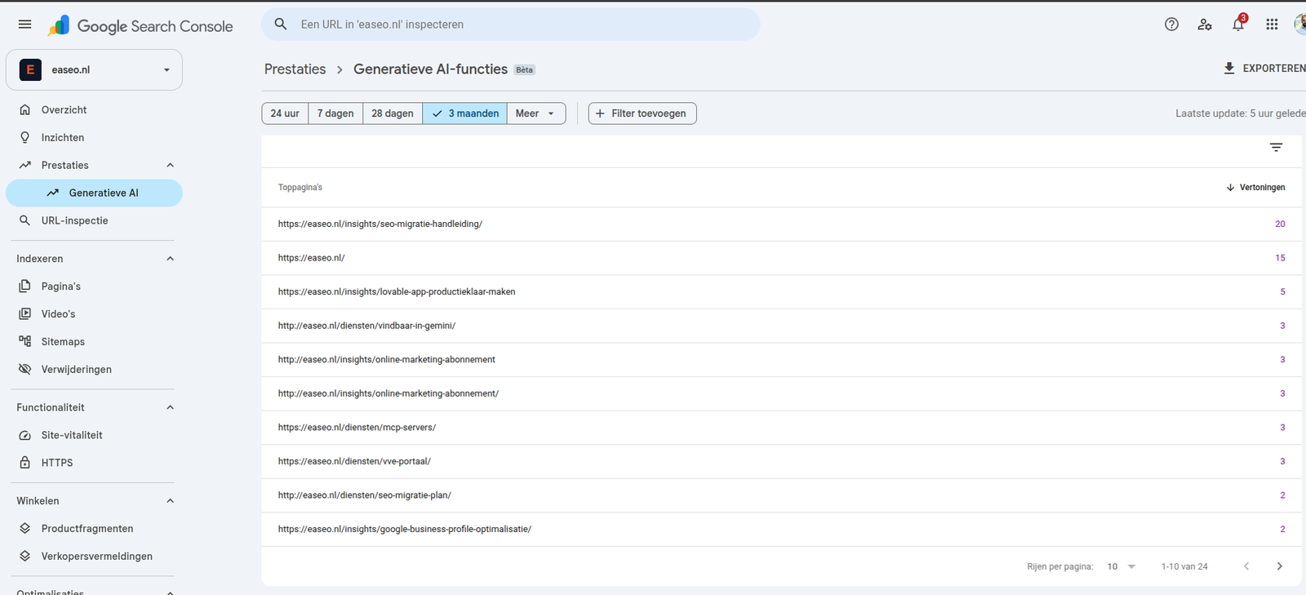Viewport: 1306px width, 595px height.
Task: Open Inzichten in the sidebar
Action: [x=94, y=137]
